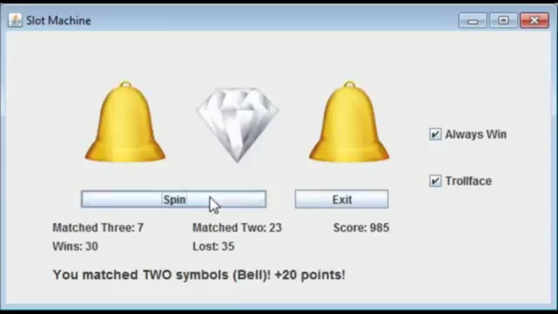Minimize the Slot Machine window
Screen dimensions: 558x314
click(473, 20)
